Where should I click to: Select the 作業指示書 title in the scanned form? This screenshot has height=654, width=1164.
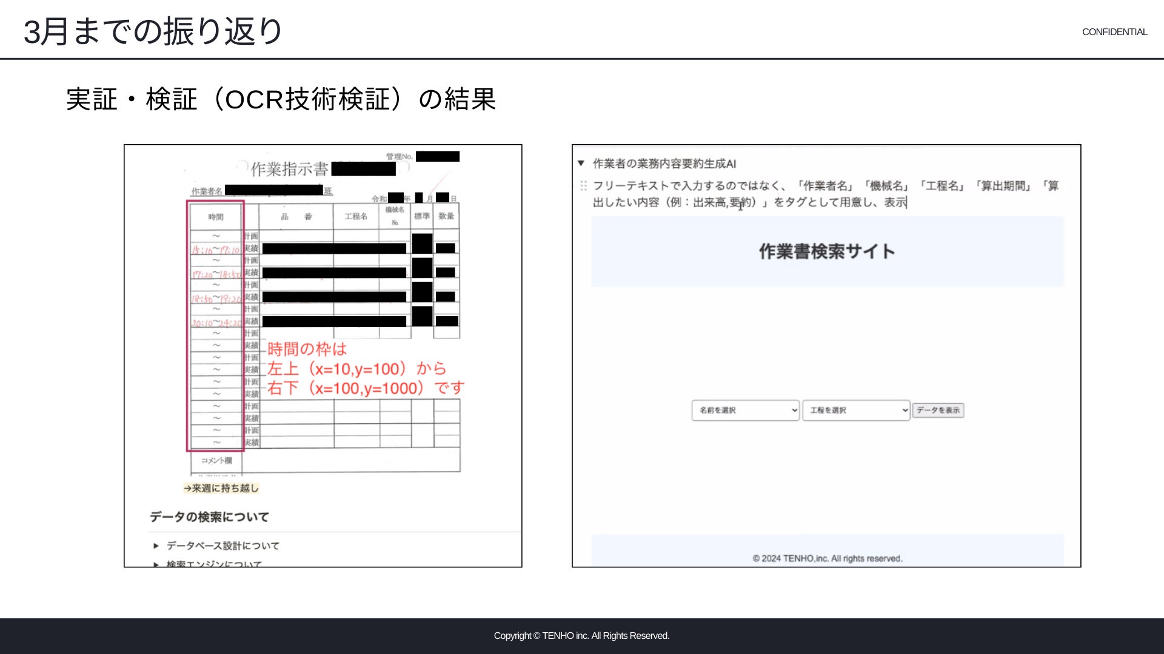289,169
